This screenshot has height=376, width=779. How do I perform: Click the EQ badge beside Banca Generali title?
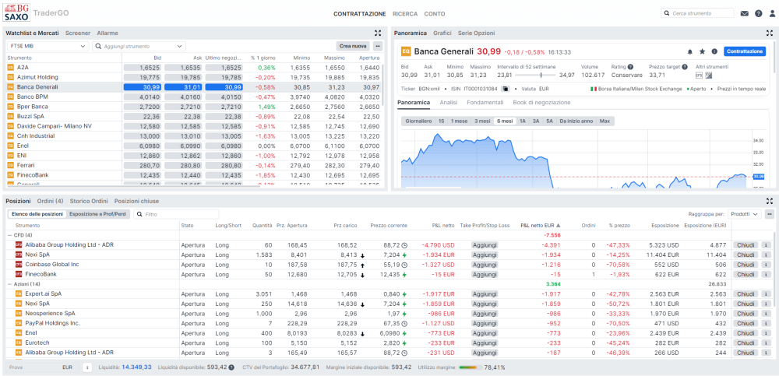pos(406,51)
